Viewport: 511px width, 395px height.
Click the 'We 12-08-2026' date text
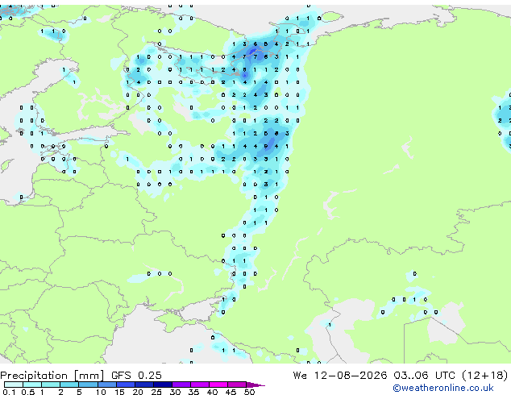(x=340, y=376)
